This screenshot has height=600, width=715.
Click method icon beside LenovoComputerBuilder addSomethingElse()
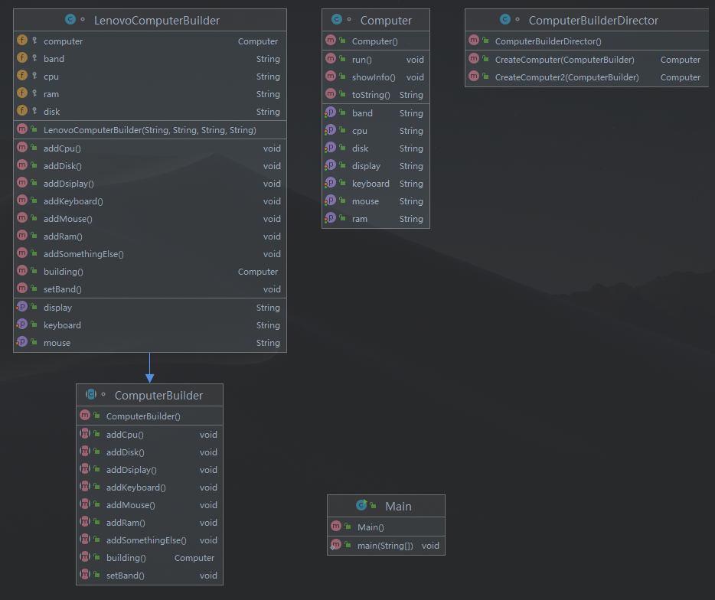22,253
